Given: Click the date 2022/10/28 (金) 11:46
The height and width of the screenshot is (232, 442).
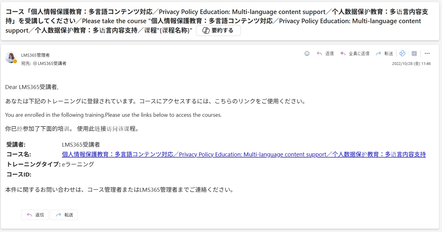Looking at the screenshot, I should click(x=411, y=64).
